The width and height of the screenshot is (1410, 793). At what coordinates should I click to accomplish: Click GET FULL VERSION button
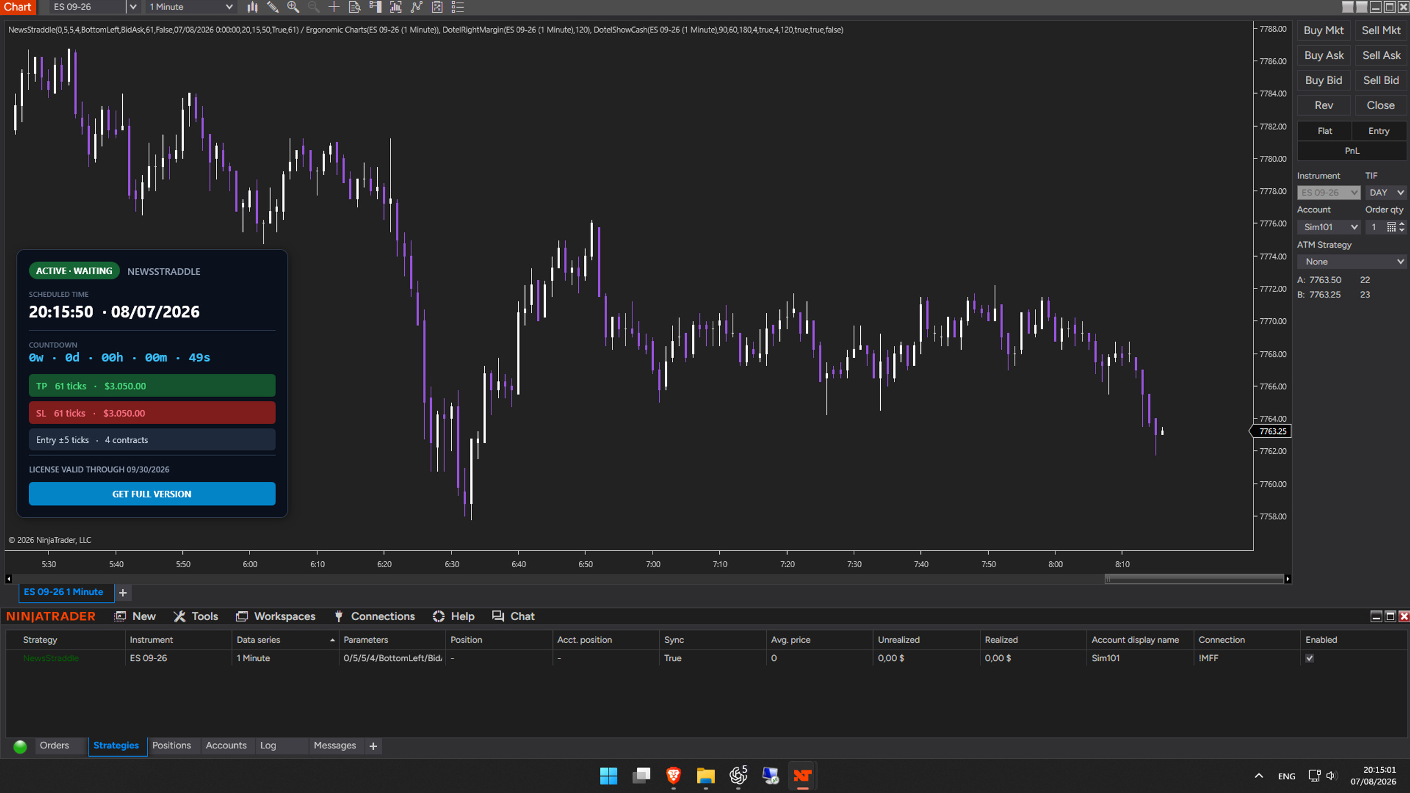pyautogui.click(x=152, y=494)
